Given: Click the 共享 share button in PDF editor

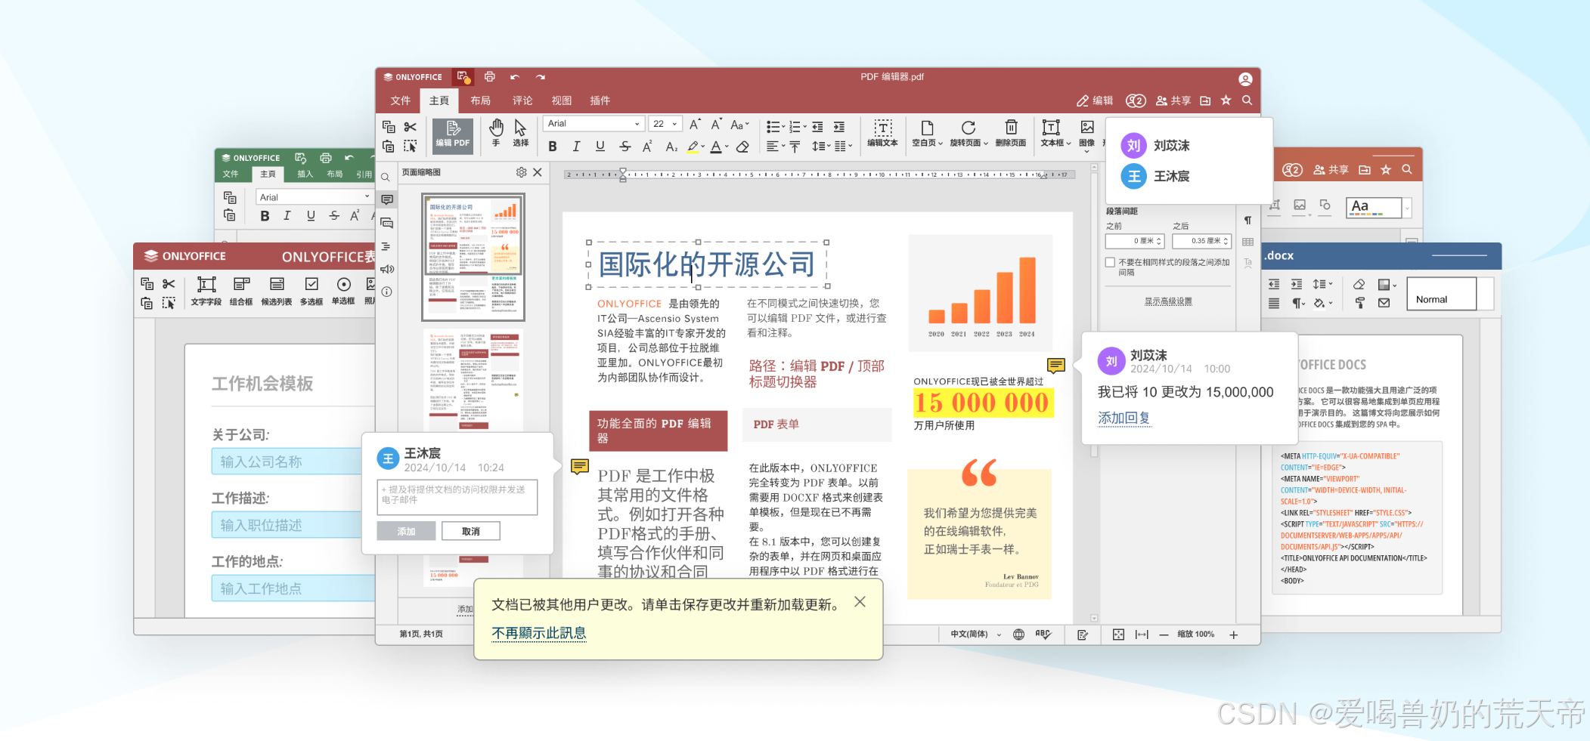Looking at the screenshot, I should [x=1173, y=100].
